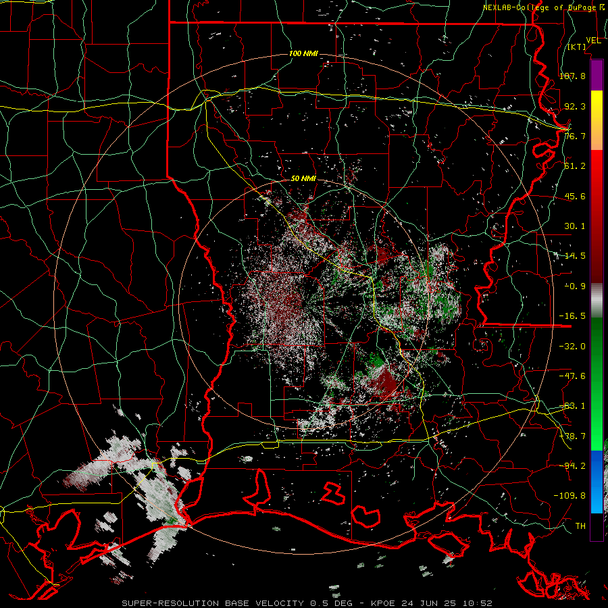Click the 45.6 legend value

coord(575,196)
